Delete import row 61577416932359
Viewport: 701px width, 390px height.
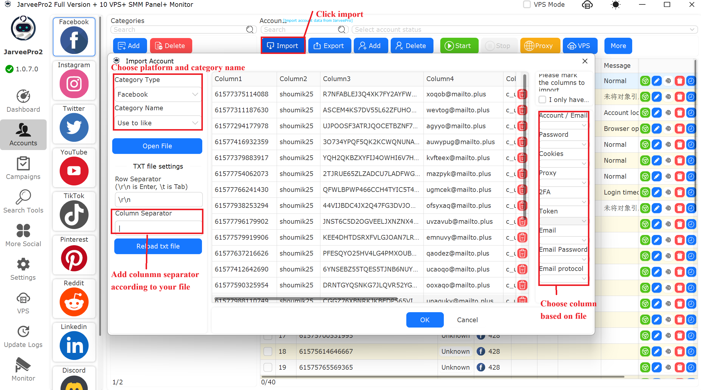522,142
